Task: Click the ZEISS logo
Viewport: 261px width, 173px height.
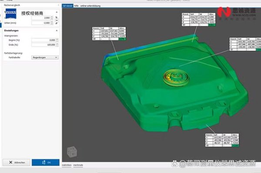Action: click(x=11, y=13)
